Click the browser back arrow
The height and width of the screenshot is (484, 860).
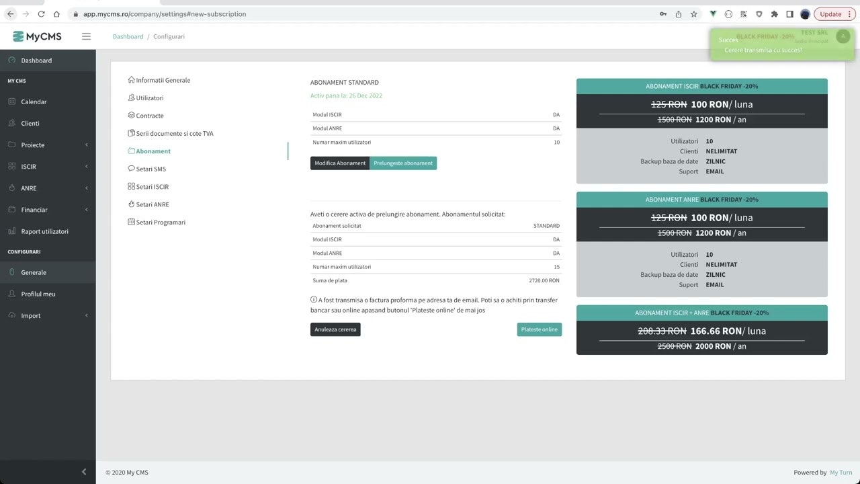point(10,14)
